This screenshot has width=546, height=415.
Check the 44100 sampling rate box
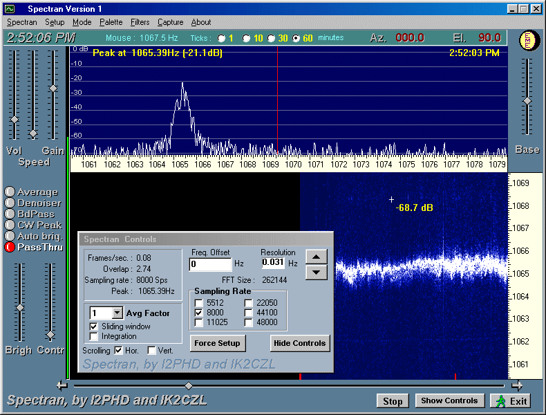[x=249, y=313]
